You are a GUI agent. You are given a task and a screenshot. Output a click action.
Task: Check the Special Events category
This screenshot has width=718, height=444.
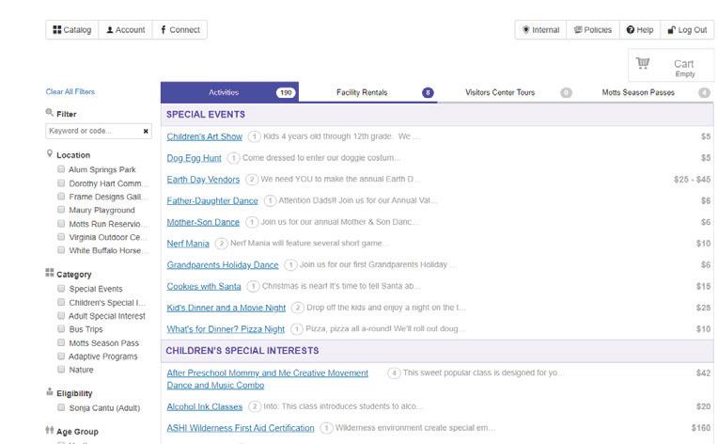point(61,289)
